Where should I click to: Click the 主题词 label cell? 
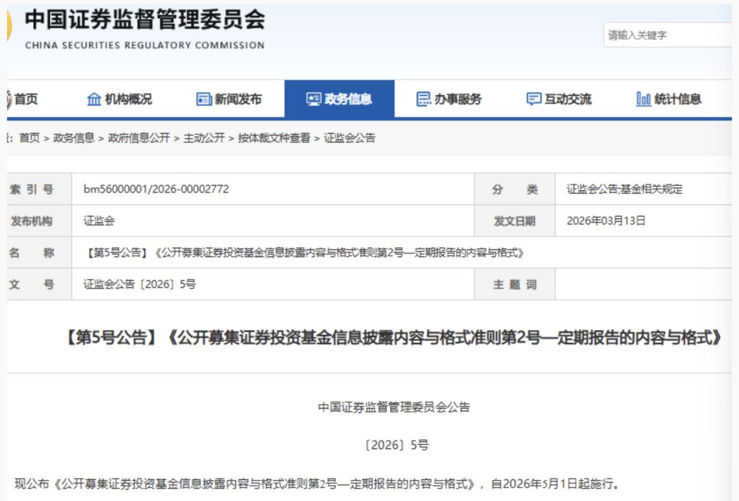(x=515, y=284)
